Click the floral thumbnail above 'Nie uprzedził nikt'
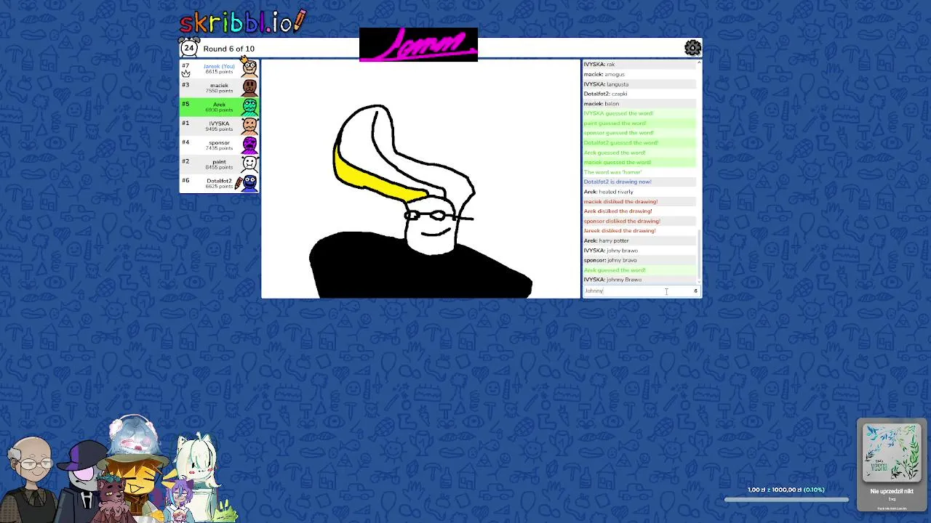Screen dimensions: 931x523 (891, 453)
